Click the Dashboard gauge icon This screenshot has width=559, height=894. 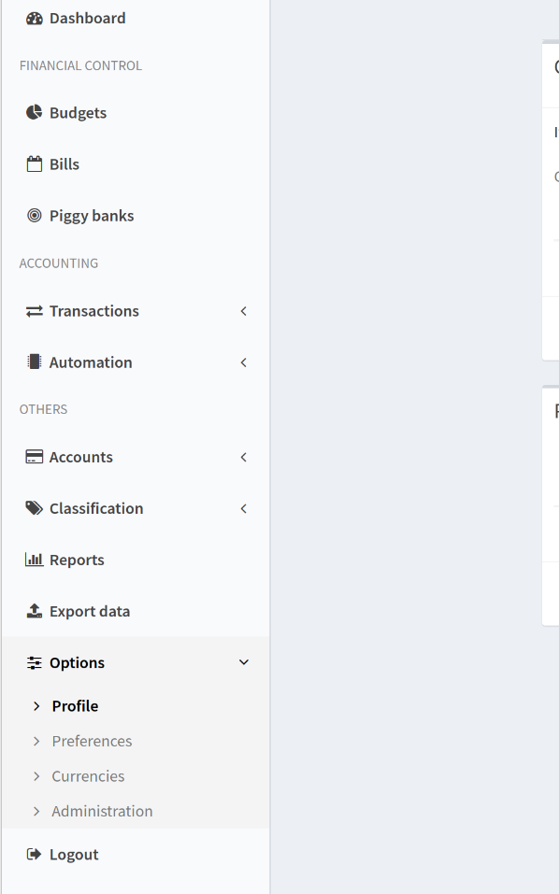(35, 19)
